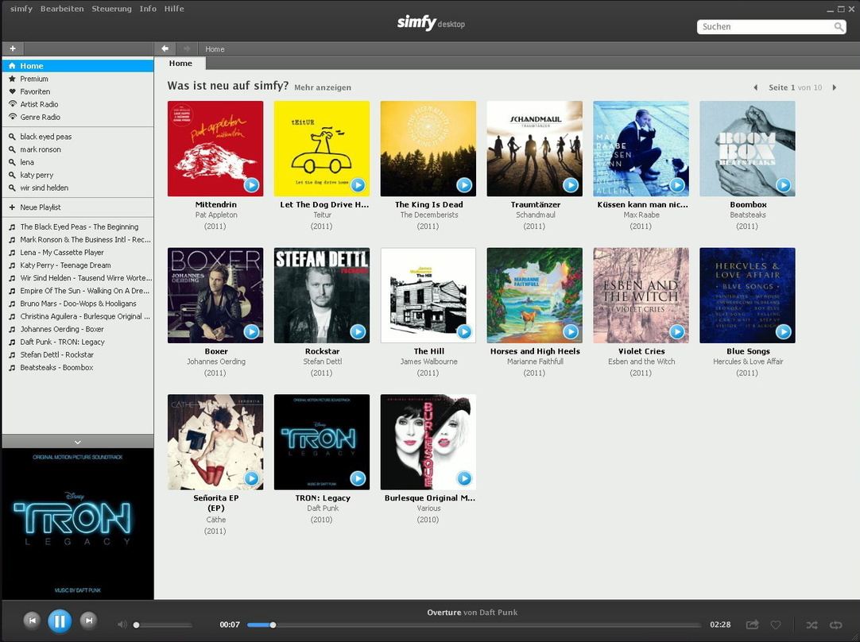860x642 pixels.
Task: Open Premium in sidebar
Action: (x=78, y=79)
